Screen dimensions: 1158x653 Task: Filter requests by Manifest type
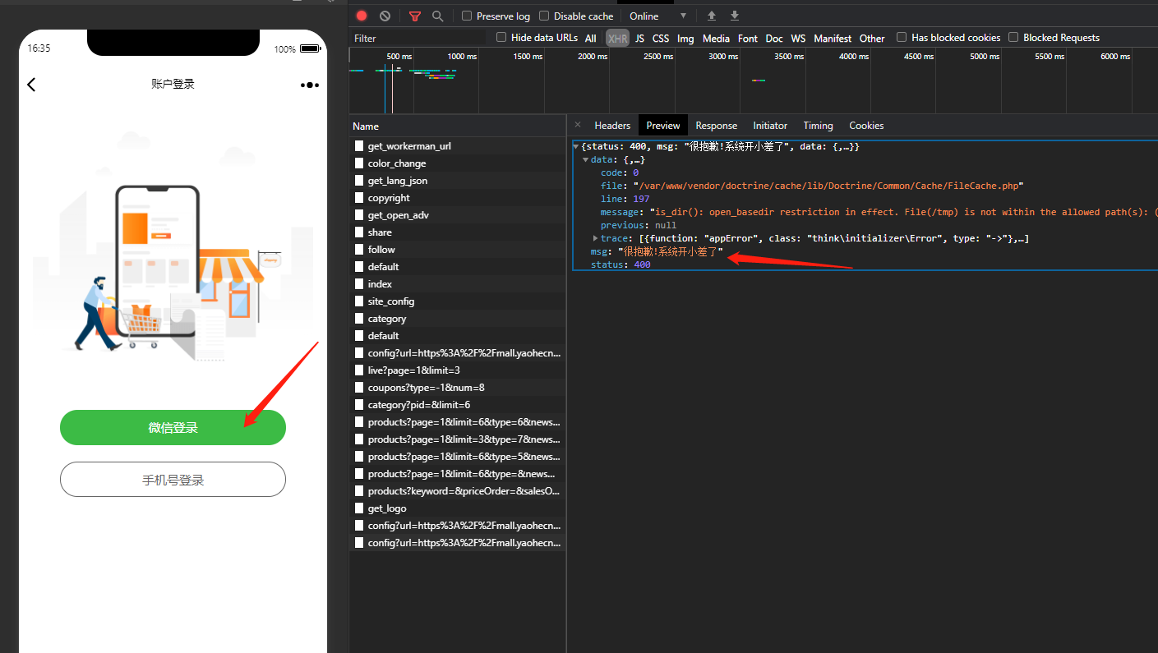pos(833,38)
